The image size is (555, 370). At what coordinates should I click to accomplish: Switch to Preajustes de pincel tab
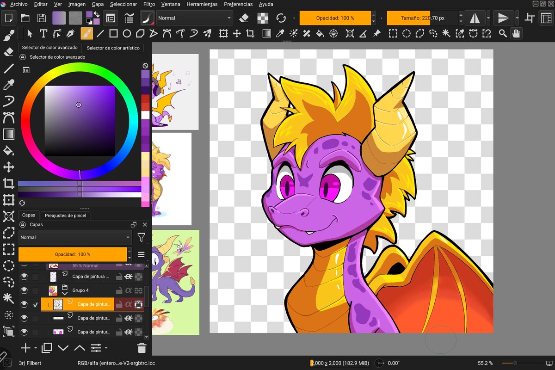coord(65,216)
